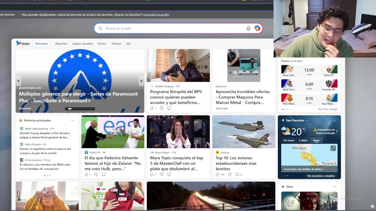This screenshot has width=376, height=211.
Task: Click the rain warning alert icon
Action: pos(315,130)
